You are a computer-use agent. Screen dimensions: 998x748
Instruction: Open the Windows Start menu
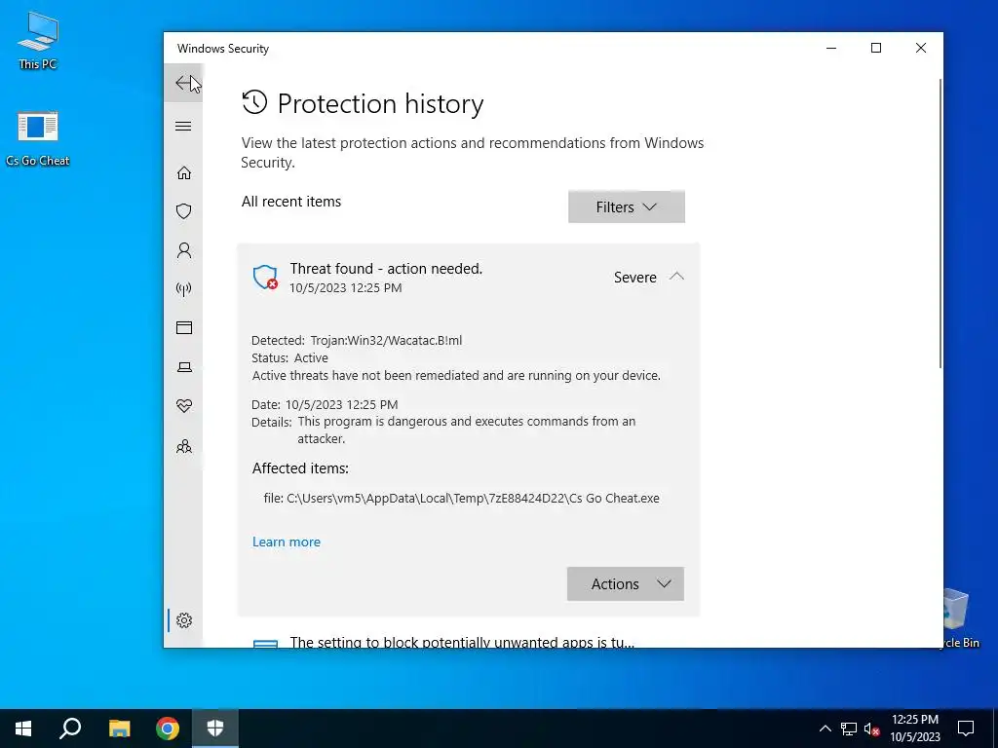[x=23, y=729]
